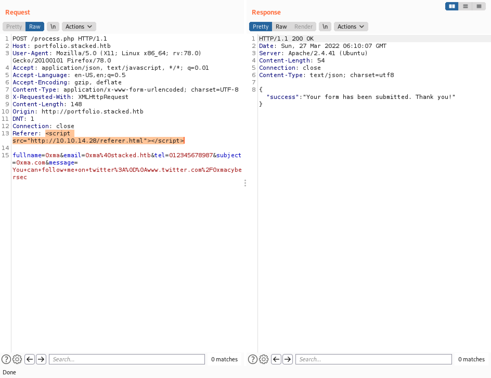491x378 pixels.
Task: Click the User-Agent header line
Action: 107,57
